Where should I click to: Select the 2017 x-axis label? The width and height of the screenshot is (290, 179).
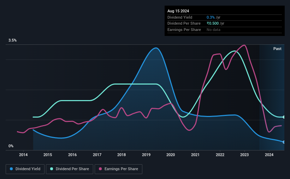(x=97, y=155)
